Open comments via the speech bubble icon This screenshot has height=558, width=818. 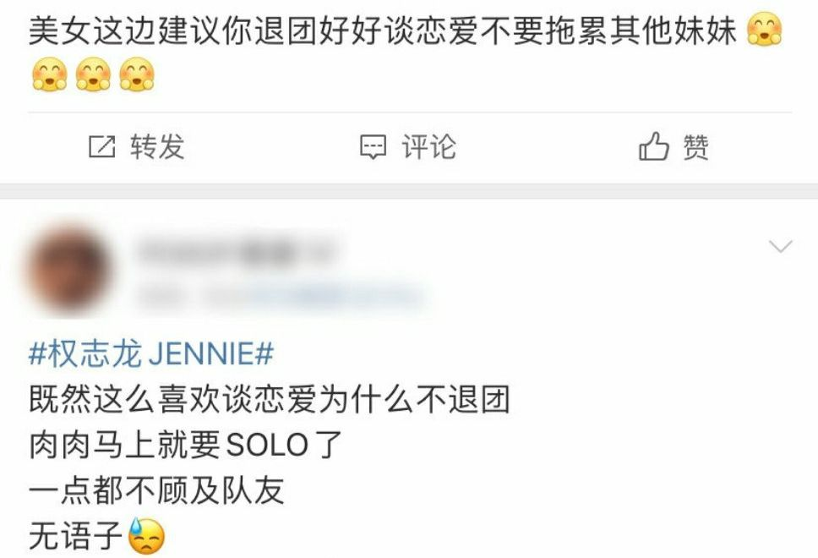(373, 147)
